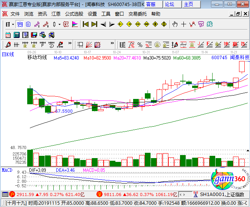Open the 浏览 menu

click(29, 14)
